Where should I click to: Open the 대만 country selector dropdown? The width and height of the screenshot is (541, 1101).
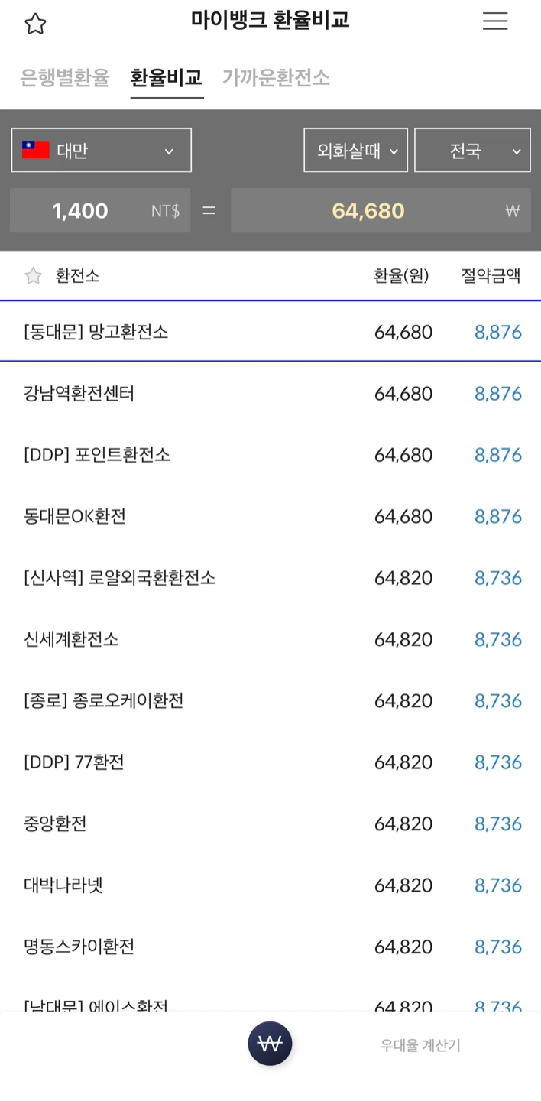tap(101, 149)
